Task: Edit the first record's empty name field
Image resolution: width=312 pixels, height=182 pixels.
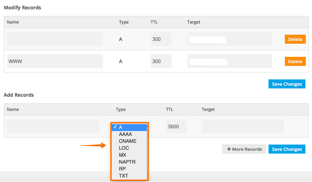Action: (55, 39)
